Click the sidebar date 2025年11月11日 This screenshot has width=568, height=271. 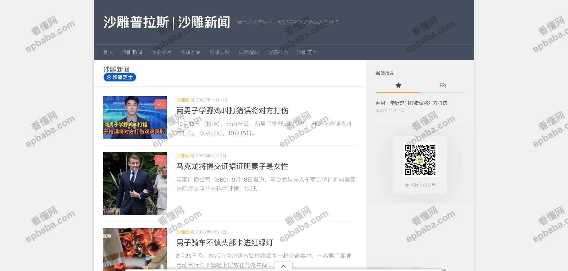tap(390, 110)
